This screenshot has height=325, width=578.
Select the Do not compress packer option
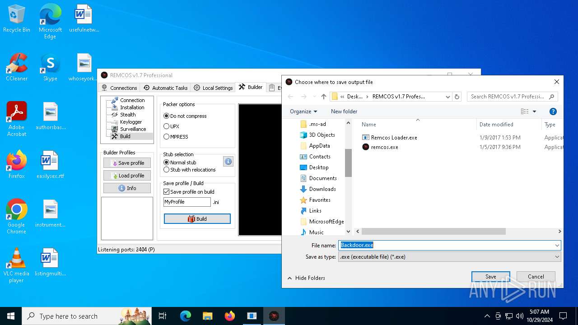pyautogui.click(x=185, y=116)
